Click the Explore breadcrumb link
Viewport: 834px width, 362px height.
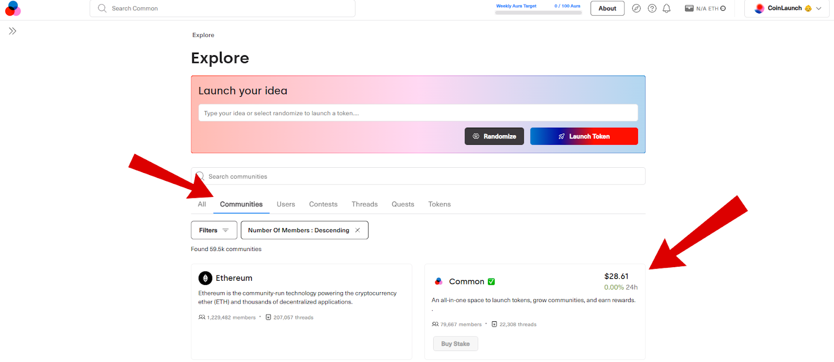pos(203,35)
